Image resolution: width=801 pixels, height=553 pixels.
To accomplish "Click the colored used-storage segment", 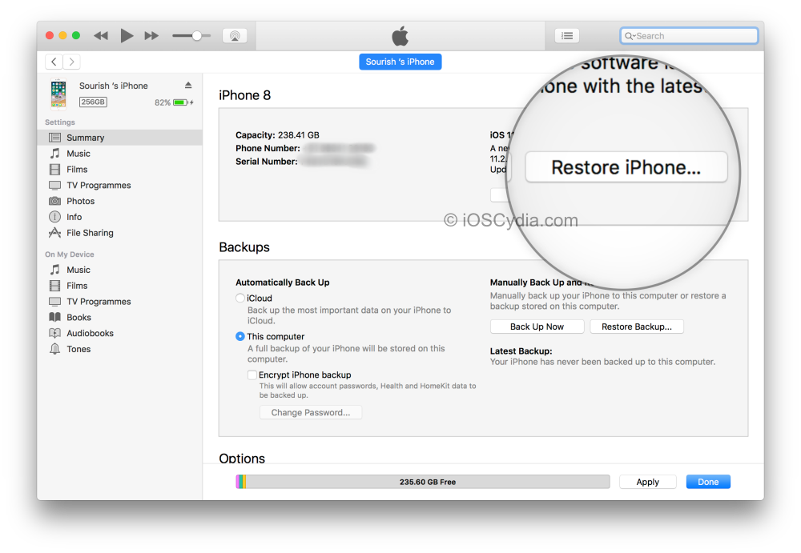I will coord(241,482).
